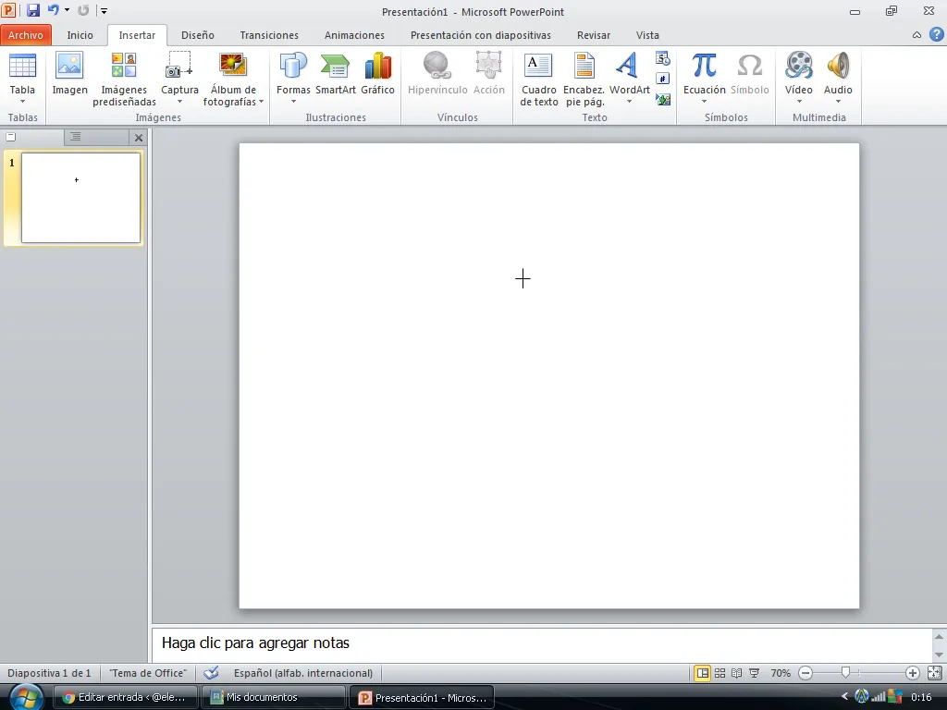Open the Windows Start button
The height and width of the screenshot is (710, 947).
25,697
